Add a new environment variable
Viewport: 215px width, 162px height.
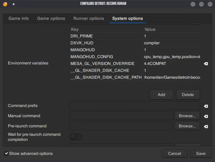pos(161,95)
